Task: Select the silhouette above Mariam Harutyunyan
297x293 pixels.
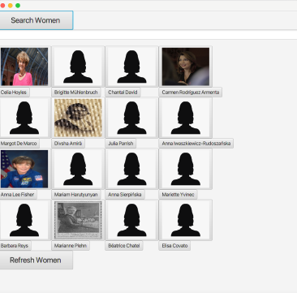Action: [78, 169]
